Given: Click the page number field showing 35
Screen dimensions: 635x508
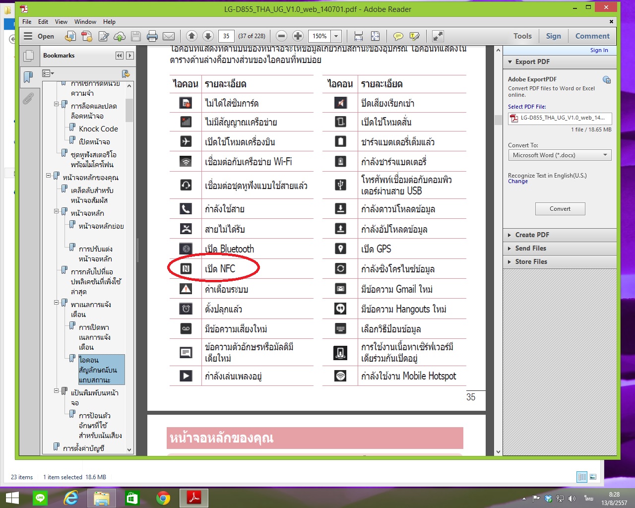Looking at the screenshot, I should click(226, 36).
